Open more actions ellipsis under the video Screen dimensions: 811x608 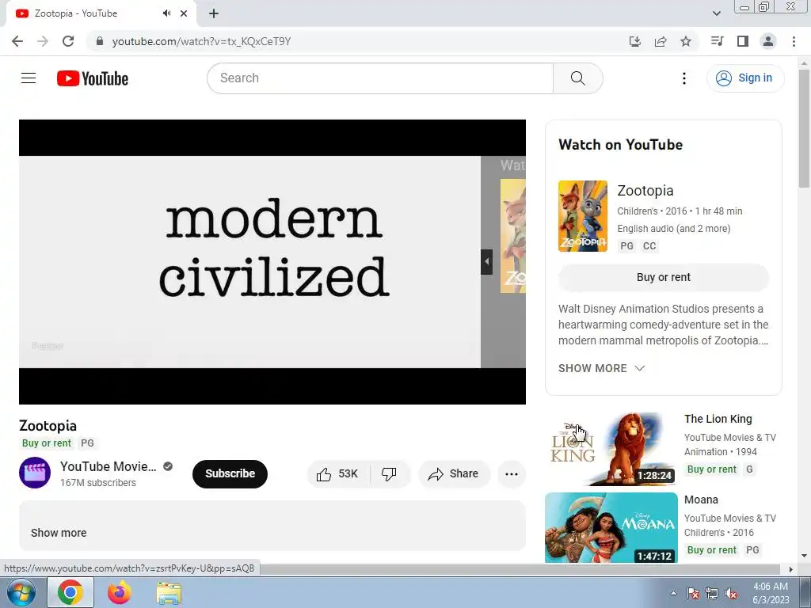(x=512, y=474)
